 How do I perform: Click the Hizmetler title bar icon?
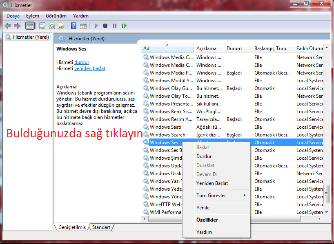[5, 5]
